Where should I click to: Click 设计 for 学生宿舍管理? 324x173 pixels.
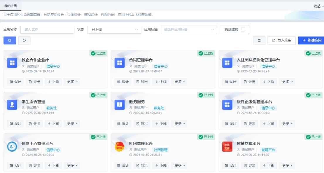[x=15, y=123]
